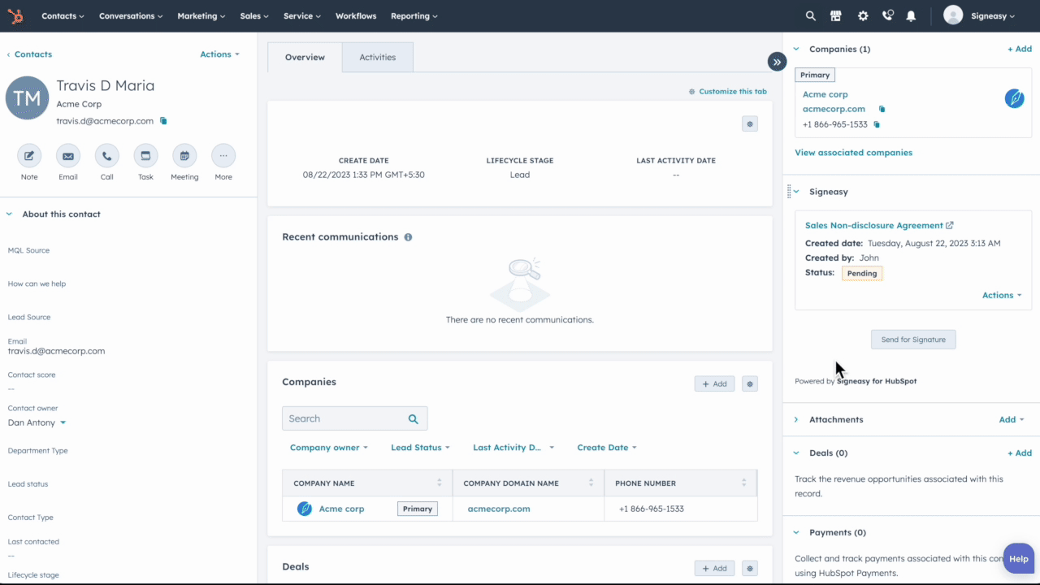Expand the Attachments section

796,420
